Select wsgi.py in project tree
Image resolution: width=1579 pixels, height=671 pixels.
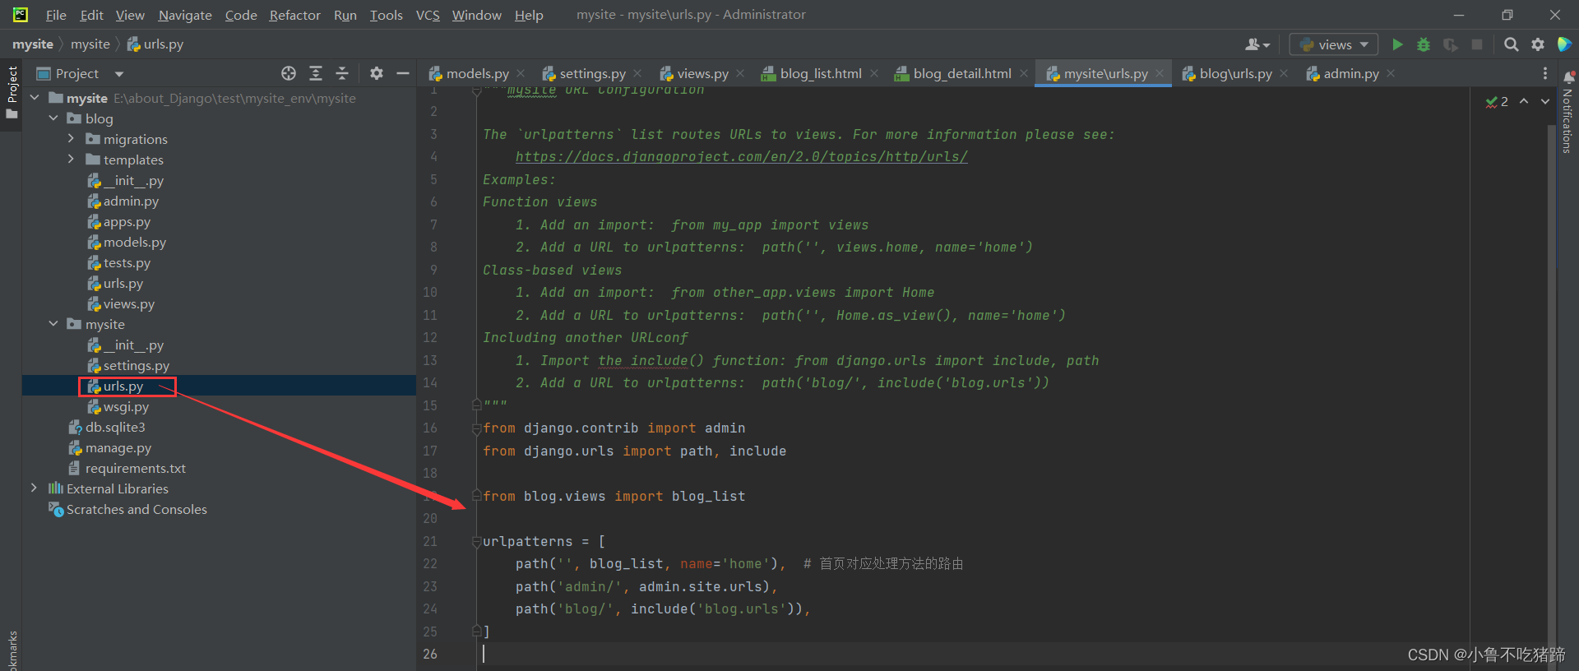tap(118, 406)
